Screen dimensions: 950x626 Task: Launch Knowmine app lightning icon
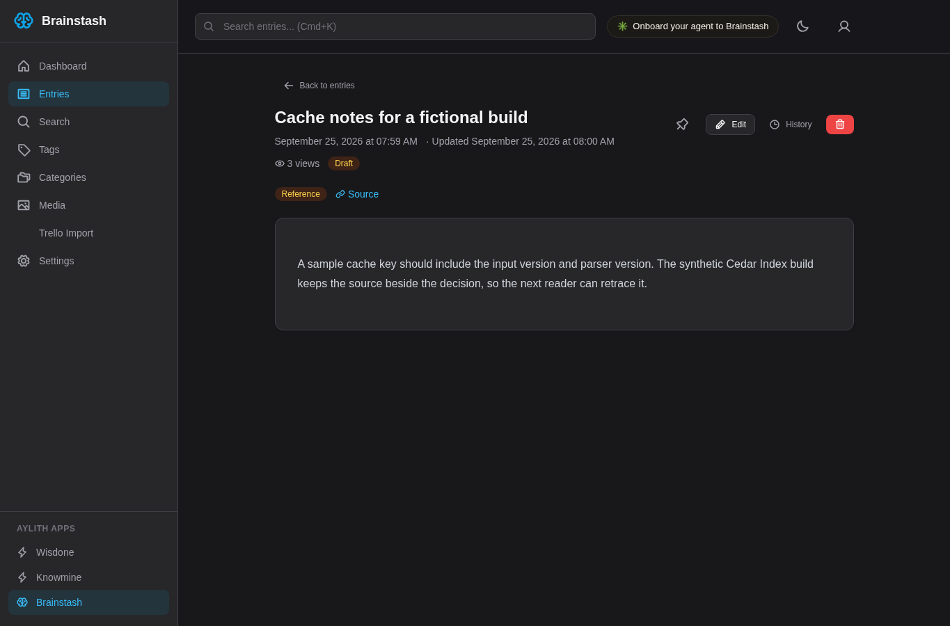pos(22,577)
